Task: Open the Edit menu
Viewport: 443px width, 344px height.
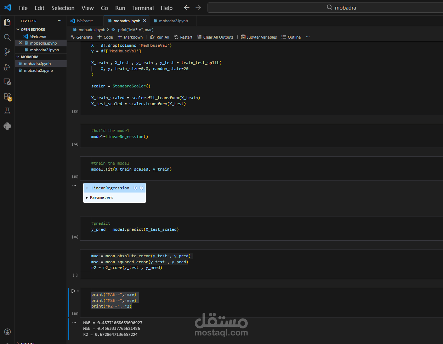Action: [40, 8]
